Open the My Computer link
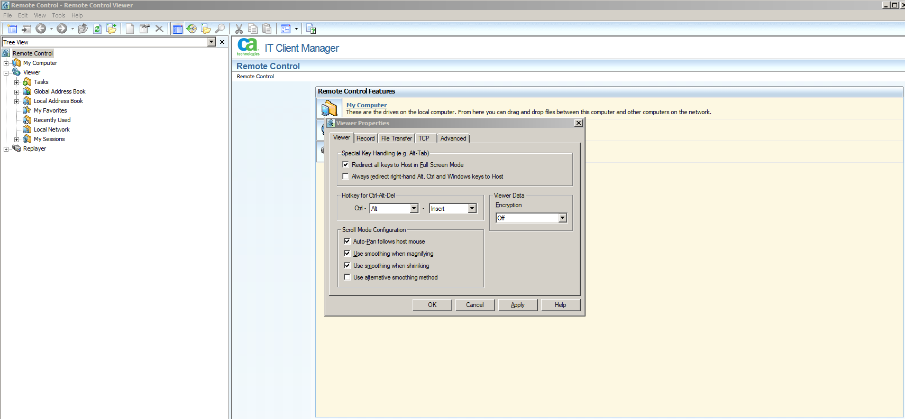Image resolution: width=905 pixels, height=419 pixels. click(x=366, y=105)
